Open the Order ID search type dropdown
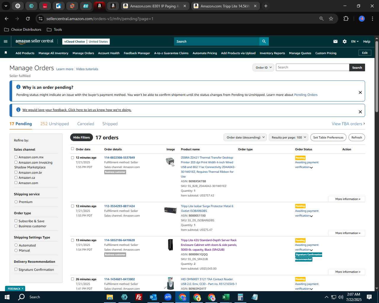 point(263,67)
